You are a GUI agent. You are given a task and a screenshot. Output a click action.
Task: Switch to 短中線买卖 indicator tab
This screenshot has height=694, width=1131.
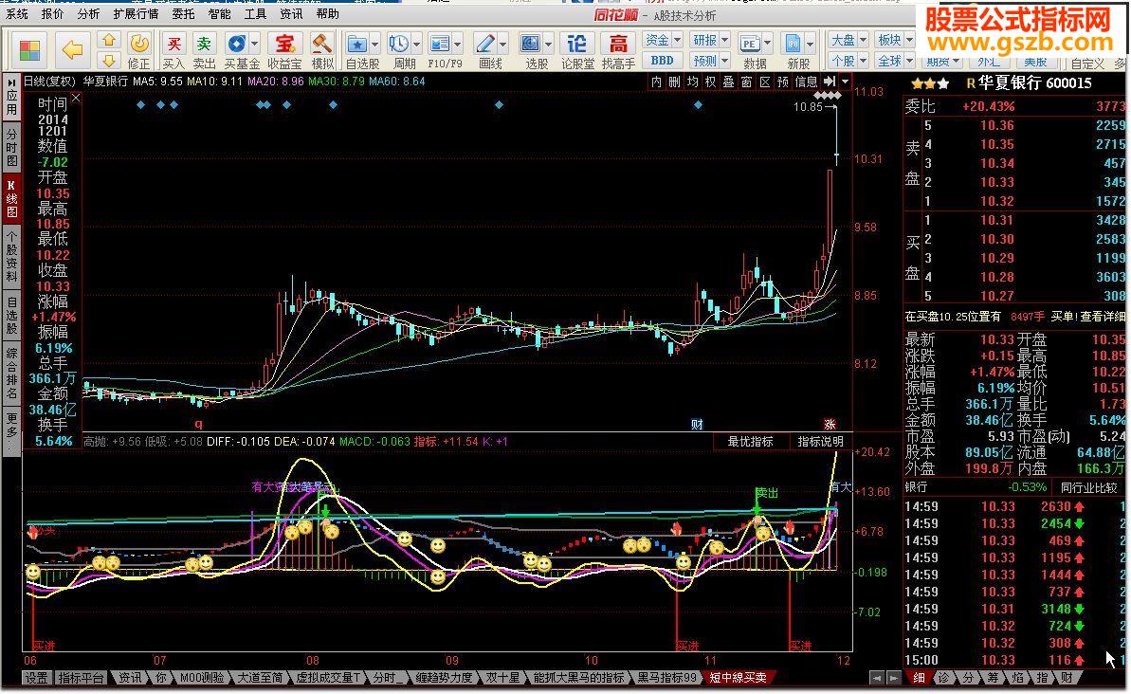[x=738, y=677]
